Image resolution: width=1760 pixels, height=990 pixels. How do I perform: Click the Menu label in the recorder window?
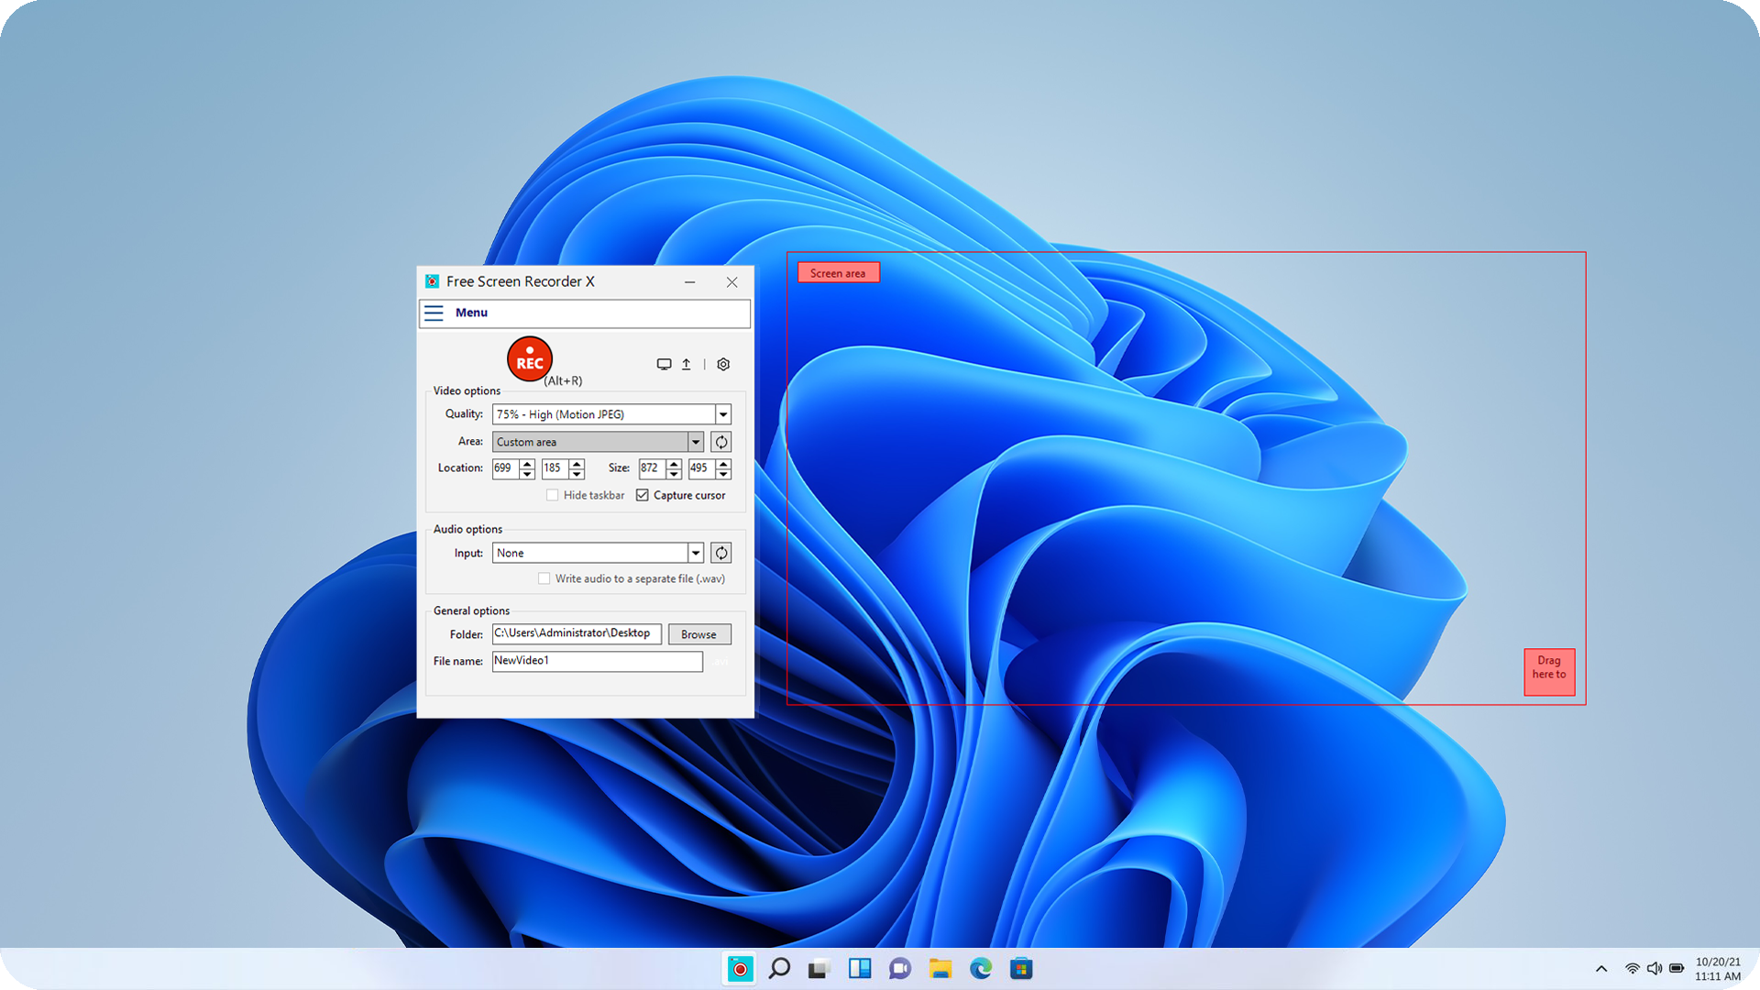pyautogui.click(x=471, y=313)
